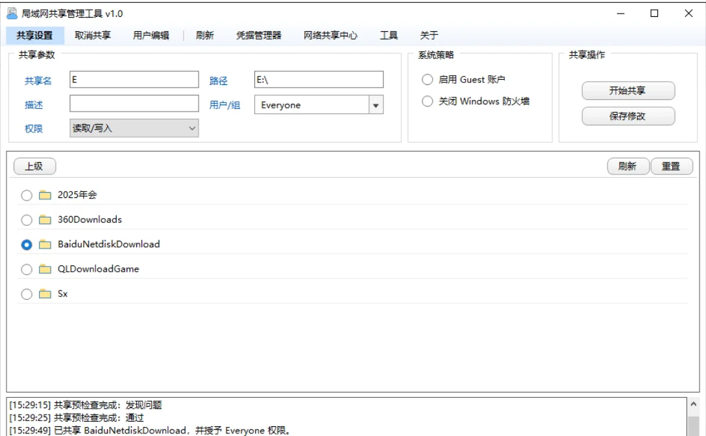Viewport: 706px width, 436px height.
Task: Select the Sx folder radio button
Action: 27,294
